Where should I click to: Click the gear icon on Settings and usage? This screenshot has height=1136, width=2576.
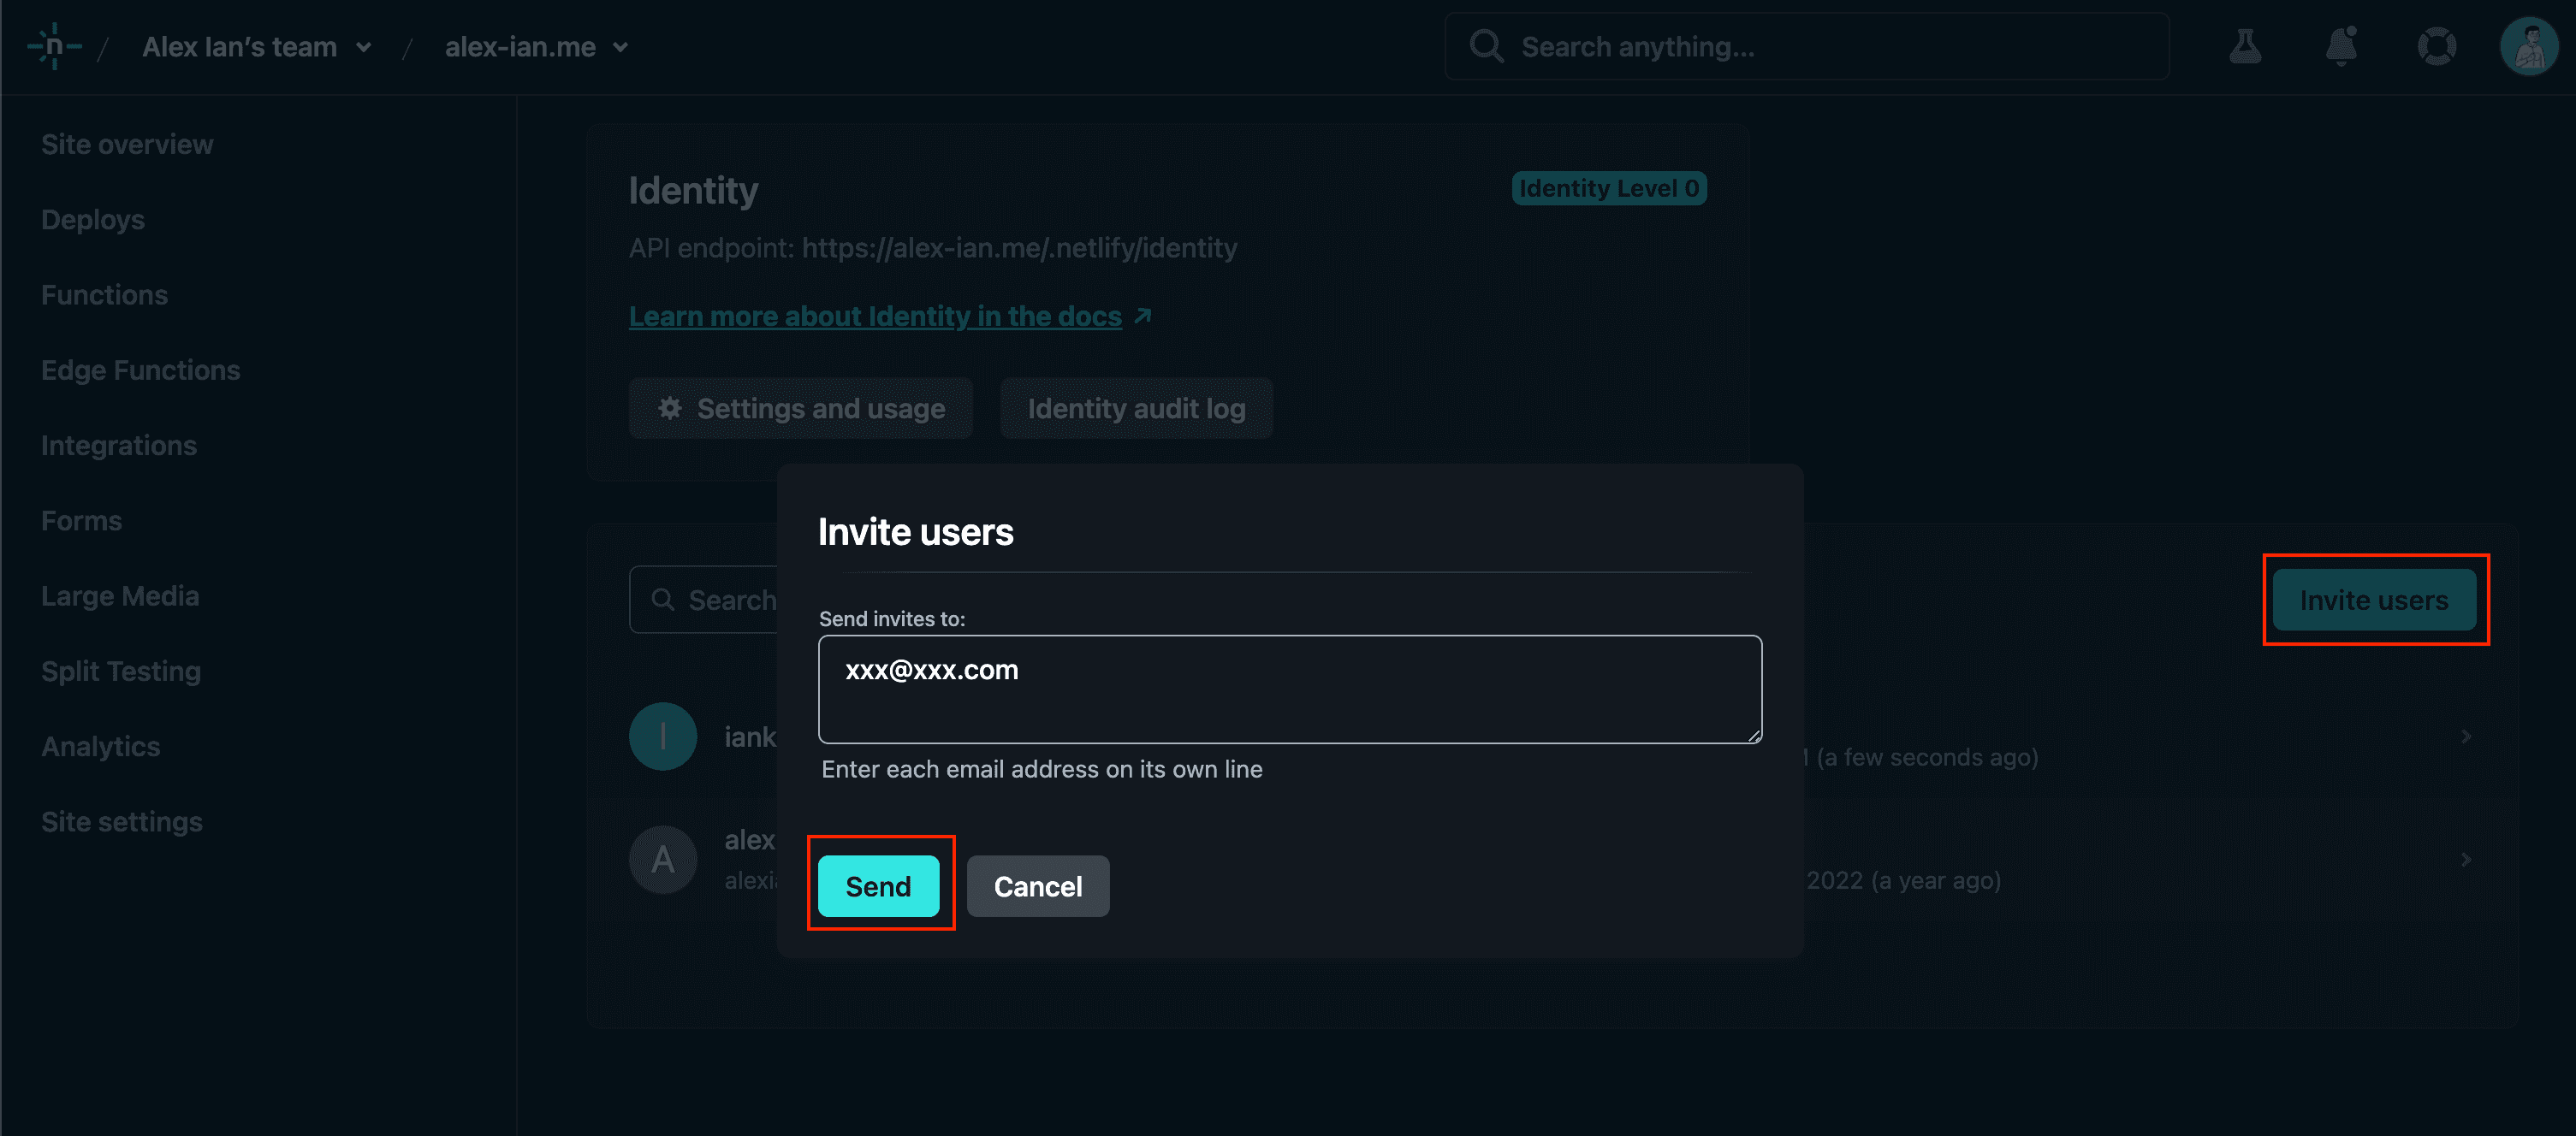669,409
